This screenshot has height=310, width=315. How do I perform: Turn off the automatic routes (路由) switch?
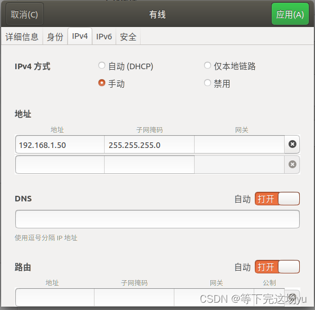coord(277,267)
